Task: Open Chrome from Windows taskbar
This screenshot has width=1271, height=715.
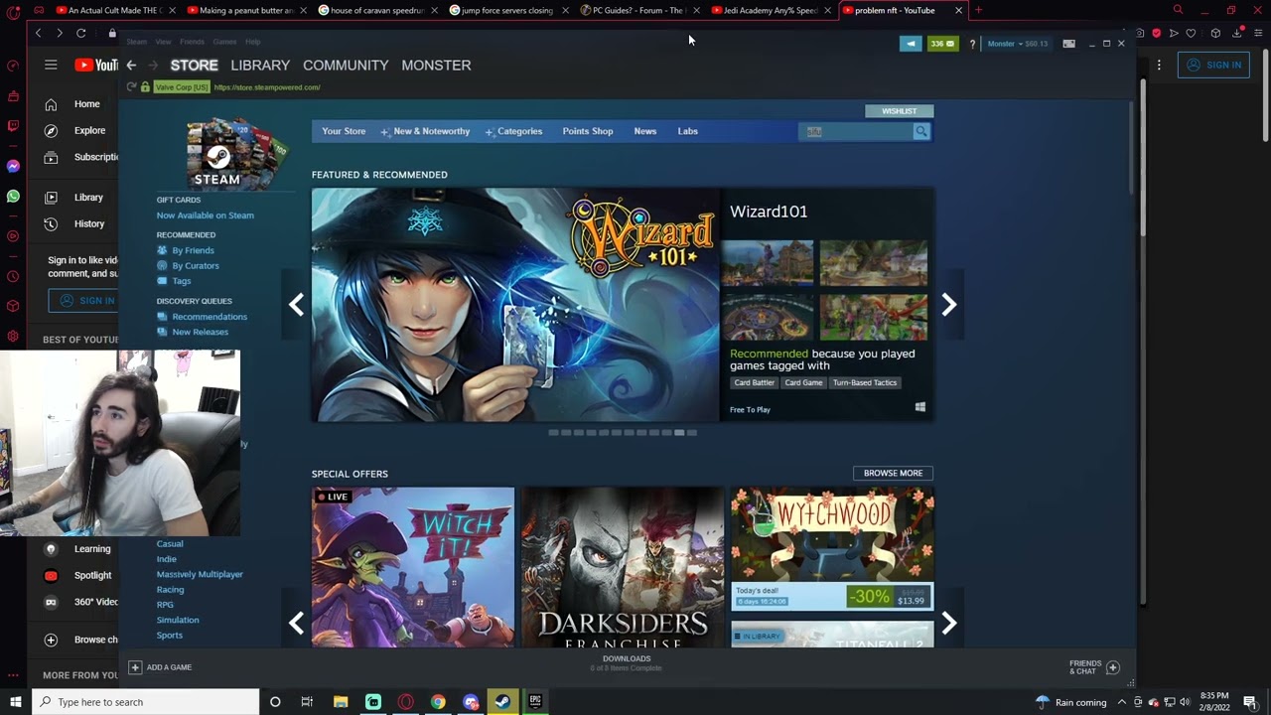Action: (x=438, y=702)
